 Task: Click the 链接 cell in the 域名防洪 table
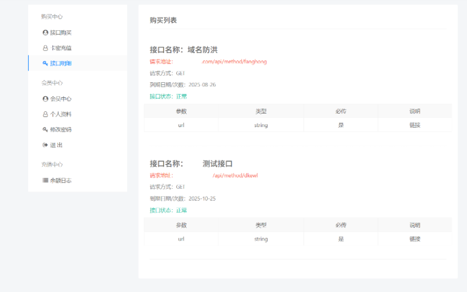click(415, 125)
